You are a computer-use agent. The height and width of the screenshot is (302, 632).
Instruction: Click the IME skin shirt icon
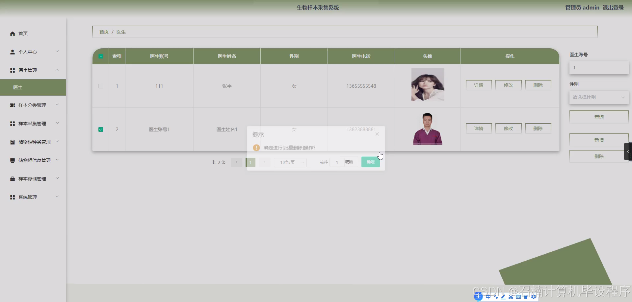click(526, 297)
